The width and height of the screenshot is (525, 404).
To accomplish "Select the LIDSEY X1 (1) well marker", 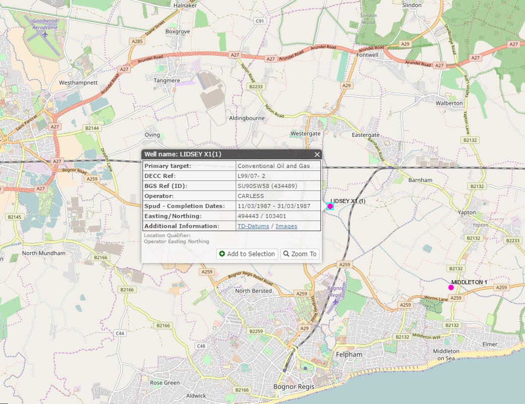I will pos(330,206).
